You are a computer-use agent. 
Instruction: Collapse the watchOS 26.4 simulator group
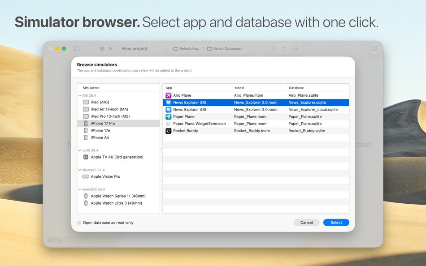(x=80, y=189)
